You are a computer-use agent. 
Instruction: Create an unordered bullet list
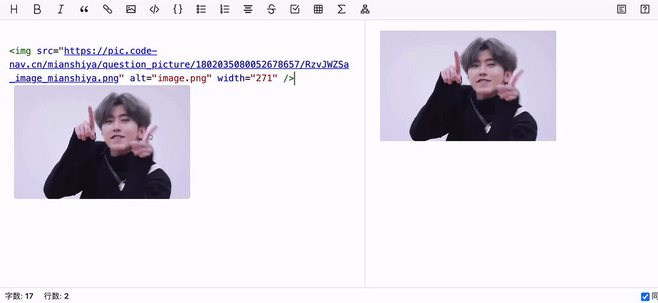tap(201, 9)
